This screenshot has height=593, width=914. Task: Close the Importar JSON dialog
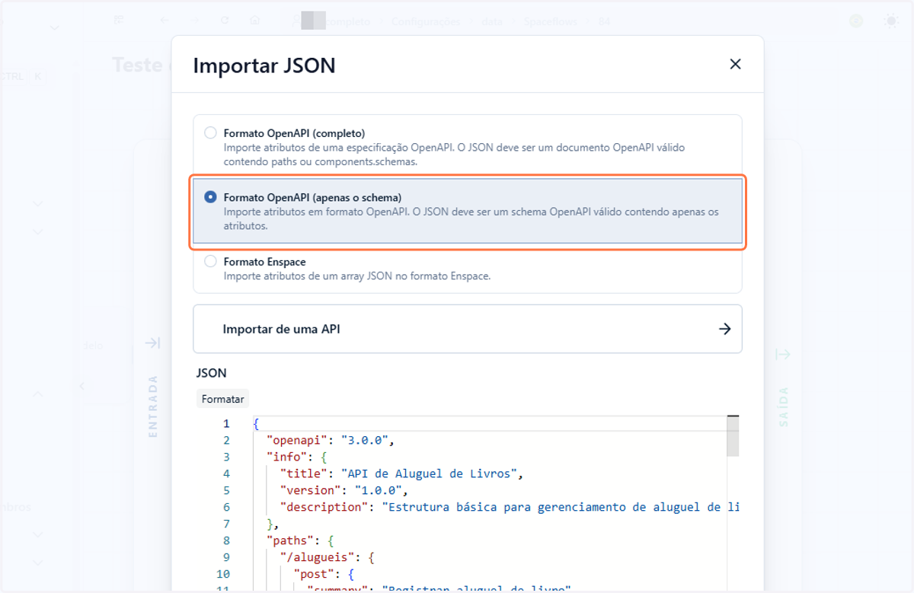point(735,65)
